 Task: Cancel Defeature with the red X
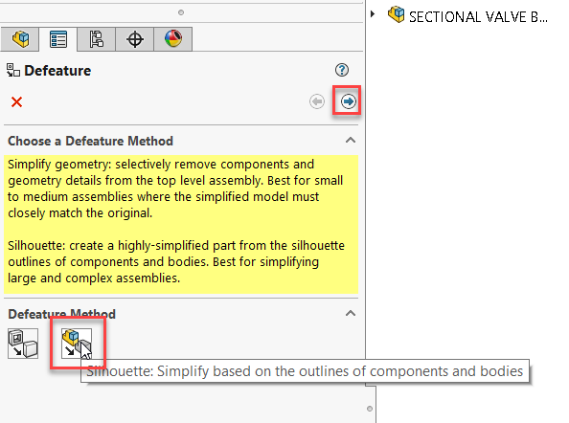(x=16, y=102)
